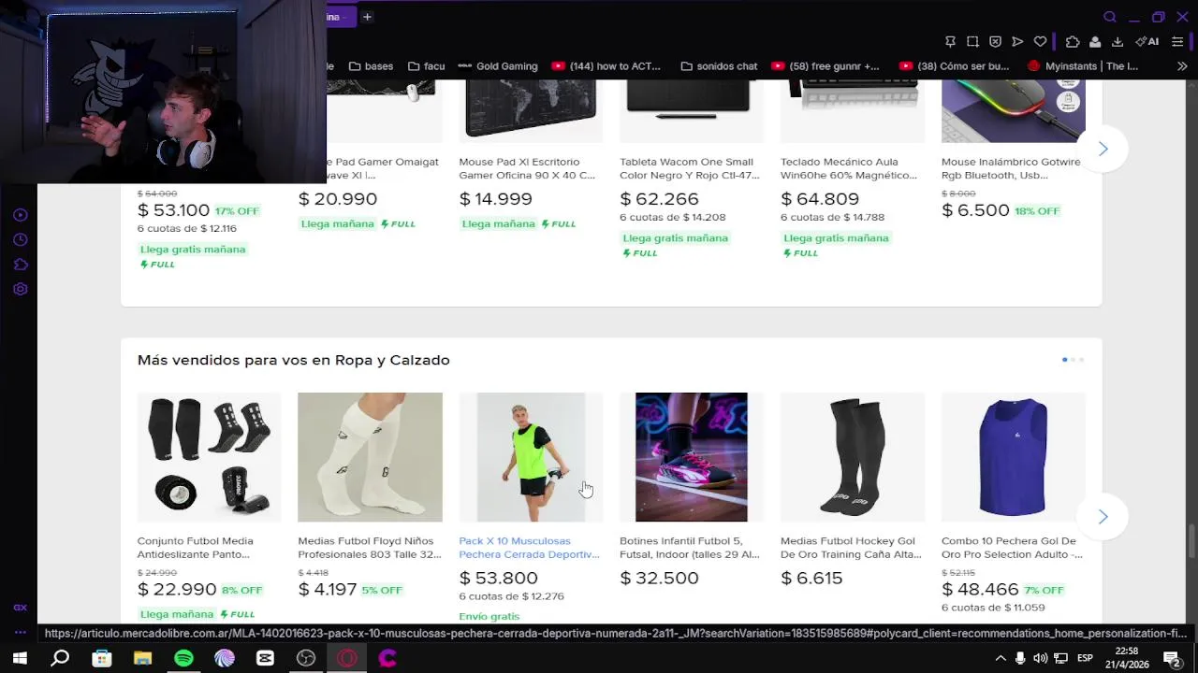Open the profile account icon in toolbar
Image resolution: width=1198 pixels, height=673 pixels.
(x=1095, y=41)
